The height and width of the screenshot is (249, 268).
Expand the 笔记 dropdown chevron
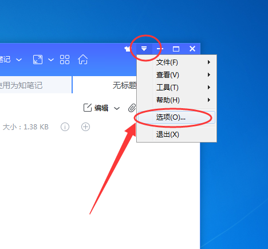point(19,60)
